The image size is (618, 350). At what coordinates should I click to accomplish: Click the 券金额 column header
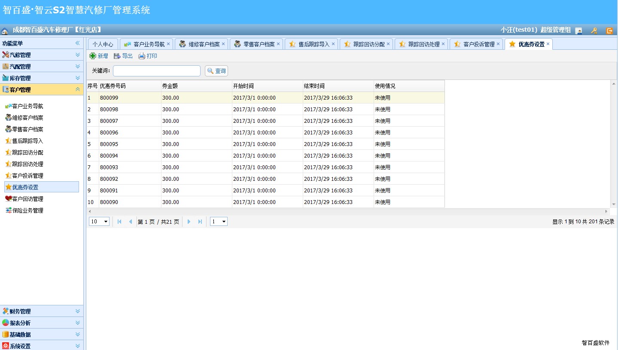coord(197,86)
